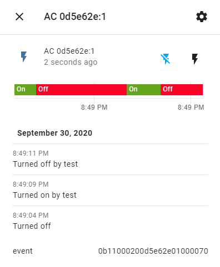The width and height of the screenshot is (220, 267).
Task: Turn off switch using crossed-out flash icon
Action: (166, 59)
